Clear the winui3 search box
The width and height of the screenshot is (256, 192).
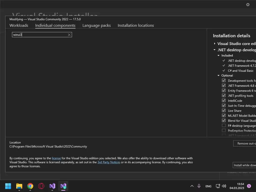point(69,34)
